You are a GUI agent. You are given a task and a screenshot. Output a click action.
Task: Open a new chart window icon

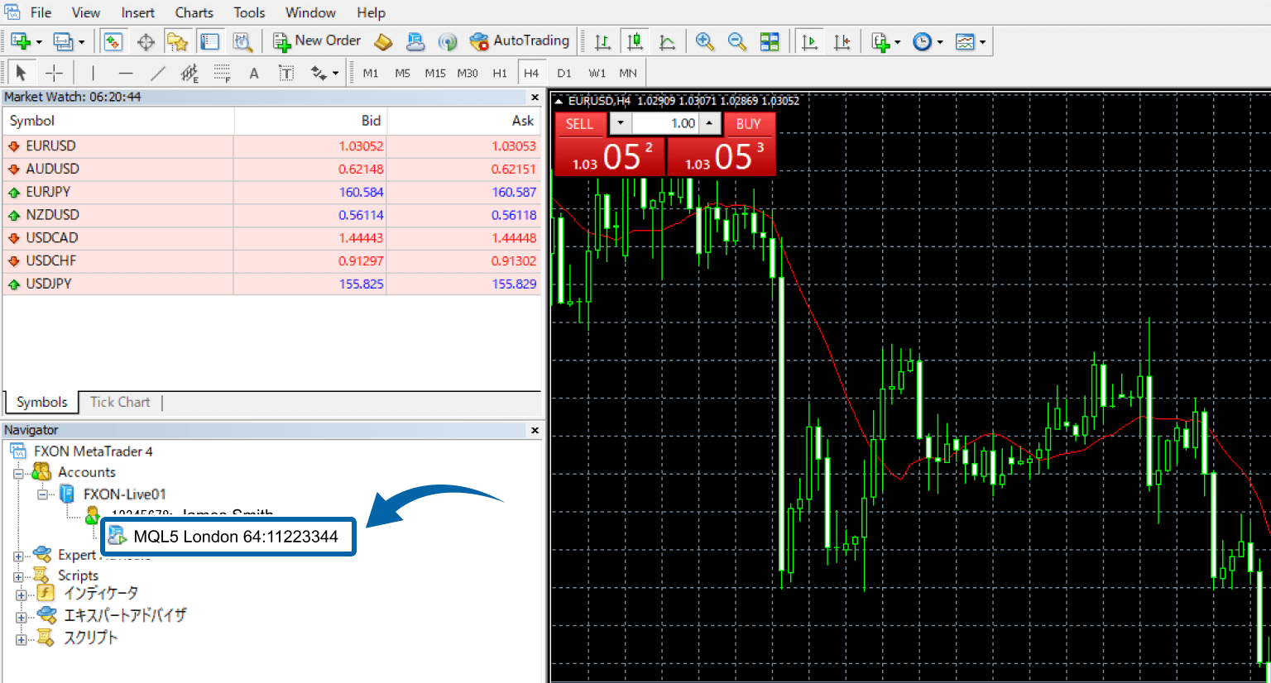(21, 41)
